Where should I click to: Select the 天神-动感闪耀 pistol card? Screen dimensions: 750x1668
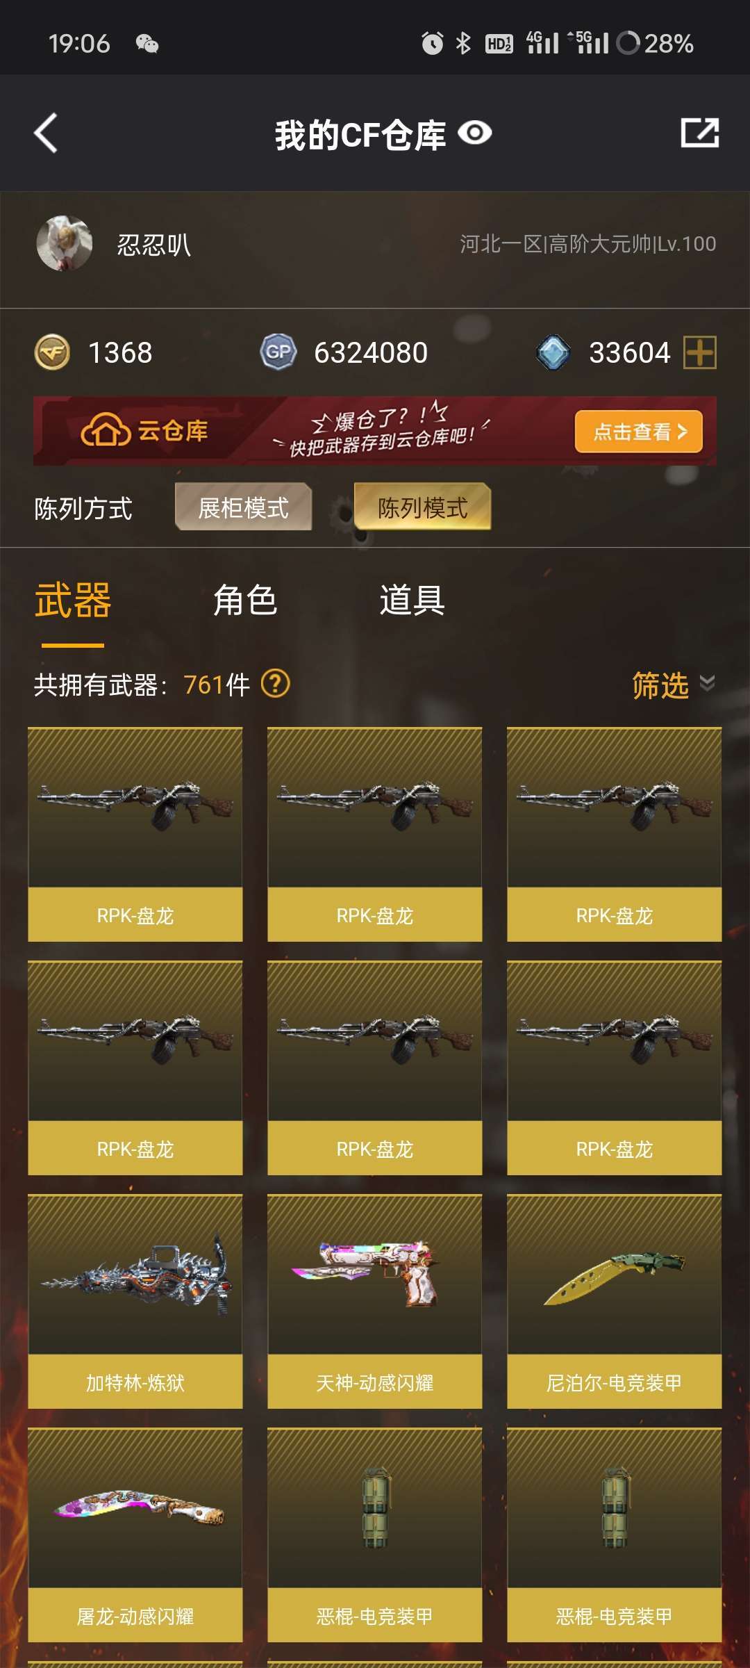click(375, 1302)
